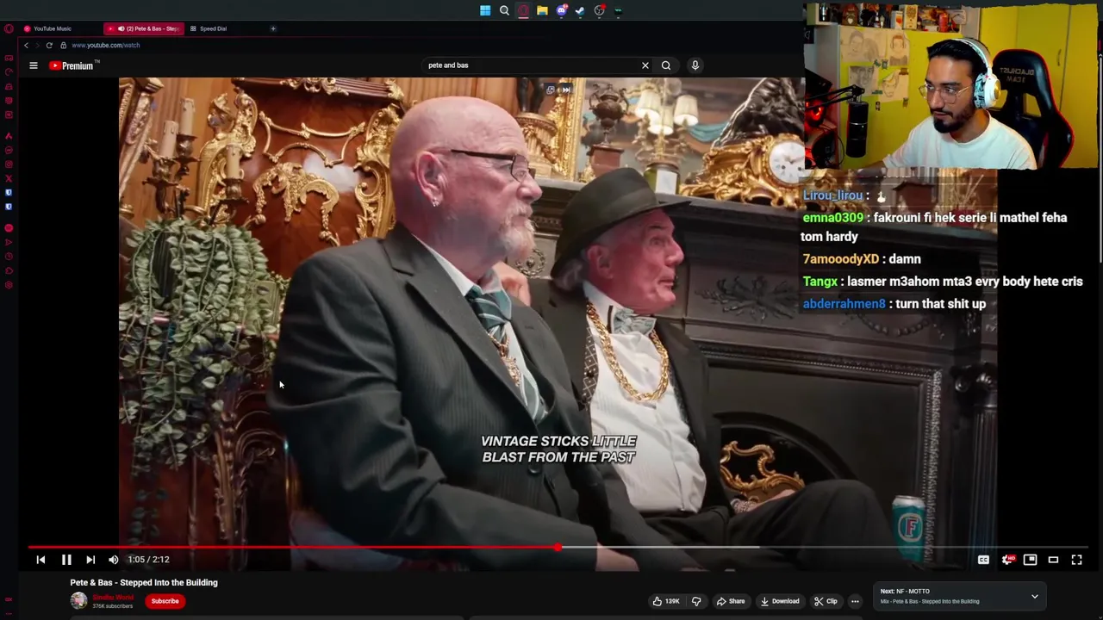Share the video
The width and height of the screenshot is (1103, 620).
coord(731,601)
